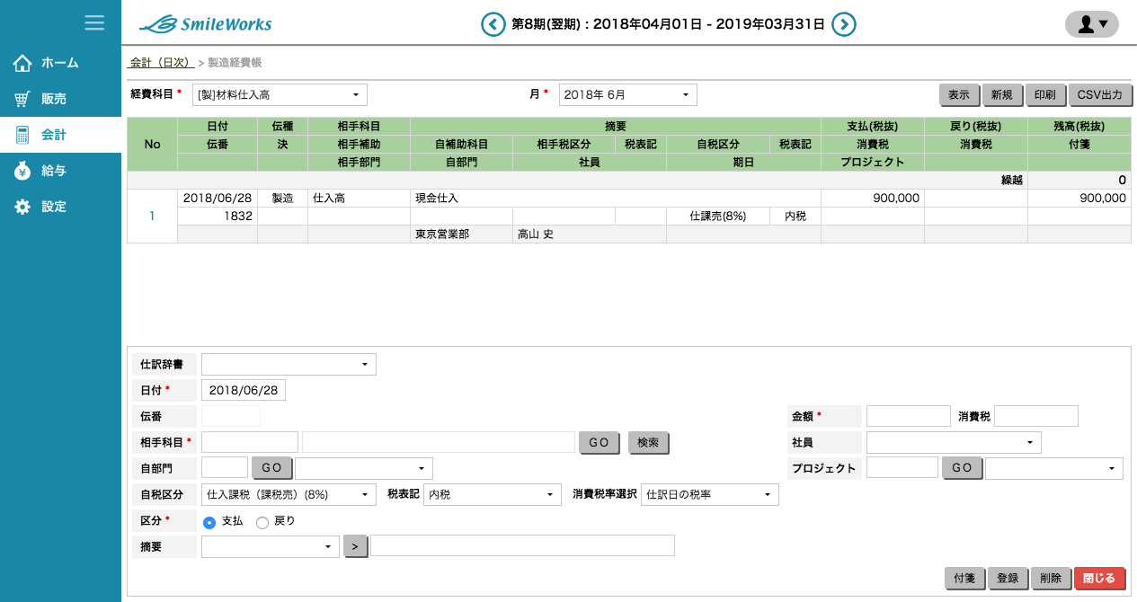Click the 相手科目 code input field

point(250,442)
